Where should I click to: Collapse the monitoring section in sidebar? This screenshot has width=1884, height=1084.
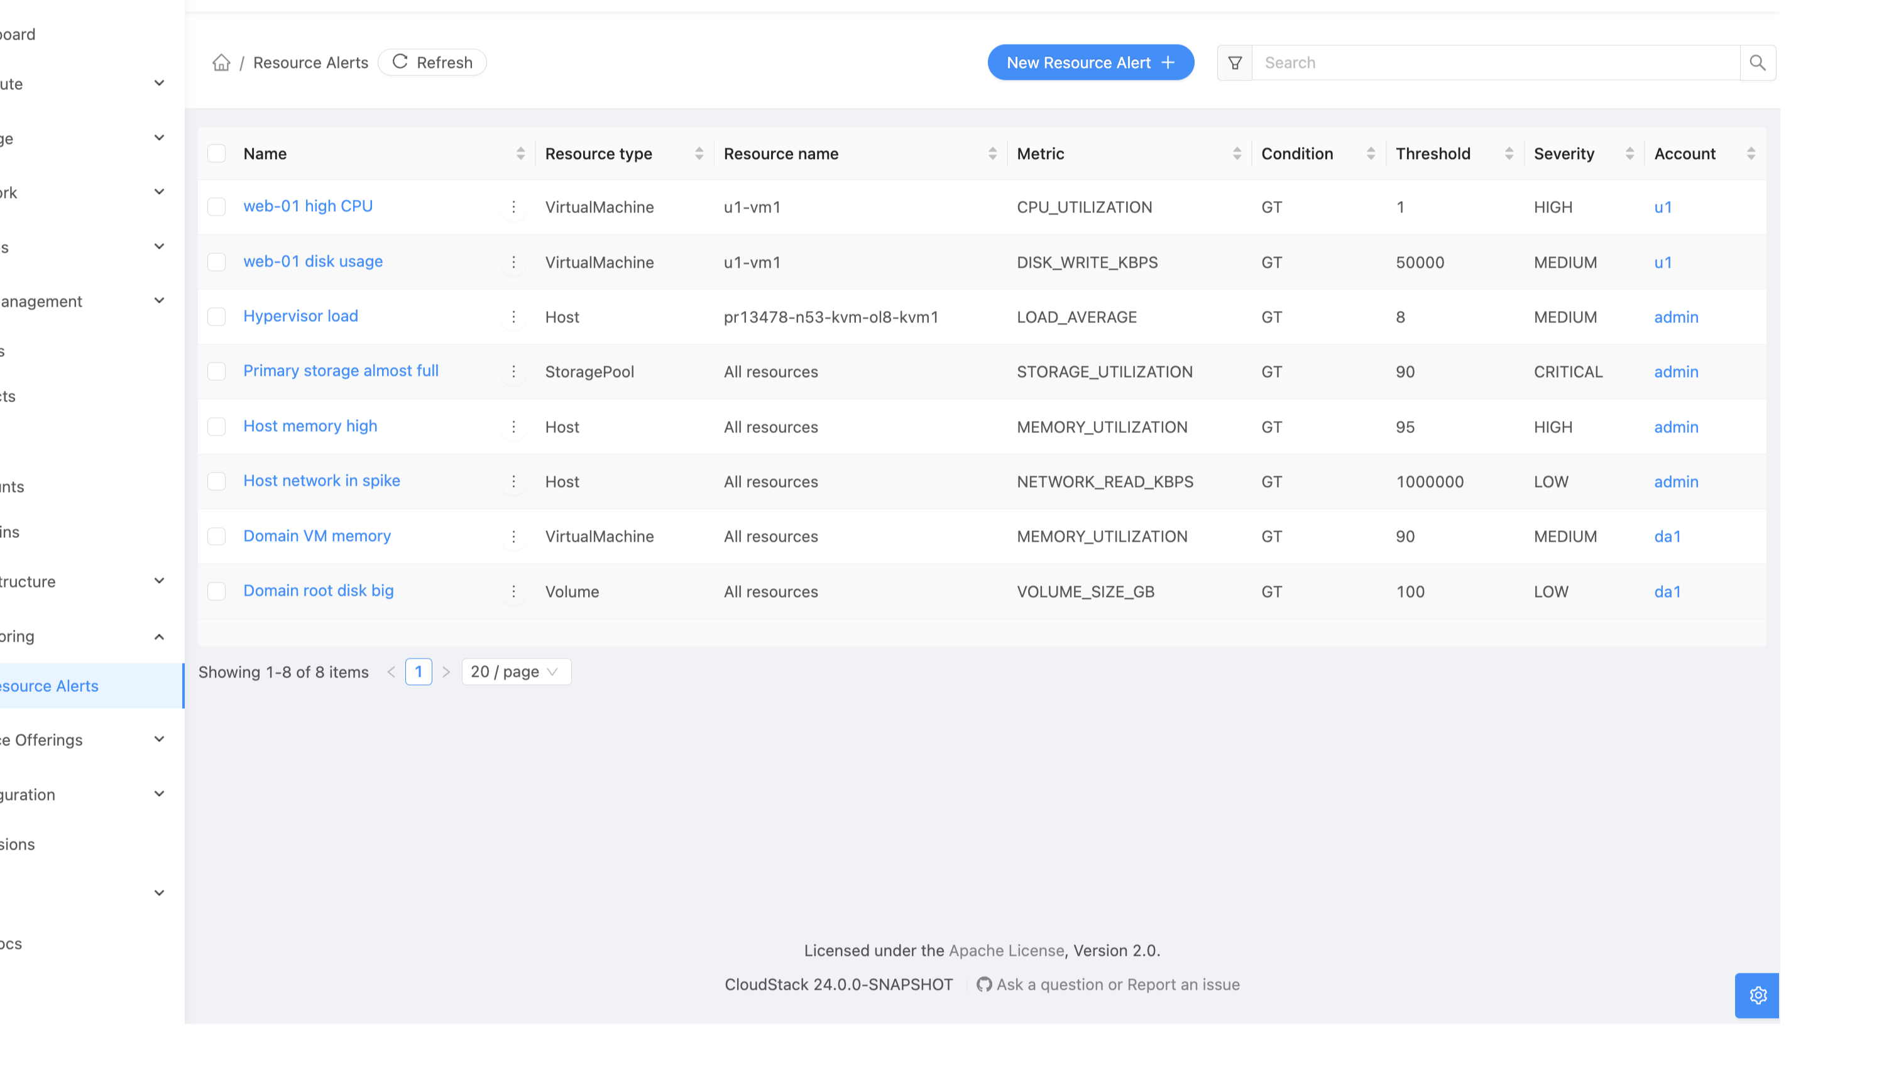(158, 637)
